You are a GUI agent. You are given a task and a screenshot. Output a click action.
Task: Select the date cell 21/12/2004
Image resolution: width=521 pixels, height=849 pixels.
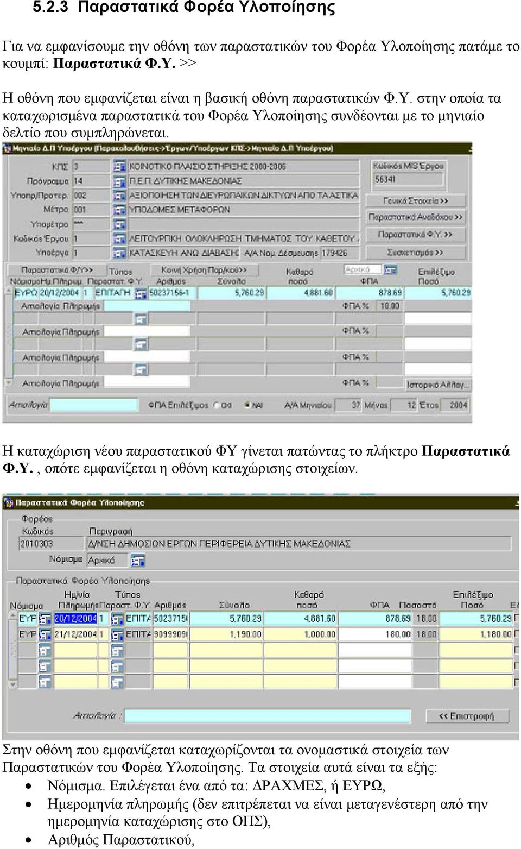click(75, 634)
